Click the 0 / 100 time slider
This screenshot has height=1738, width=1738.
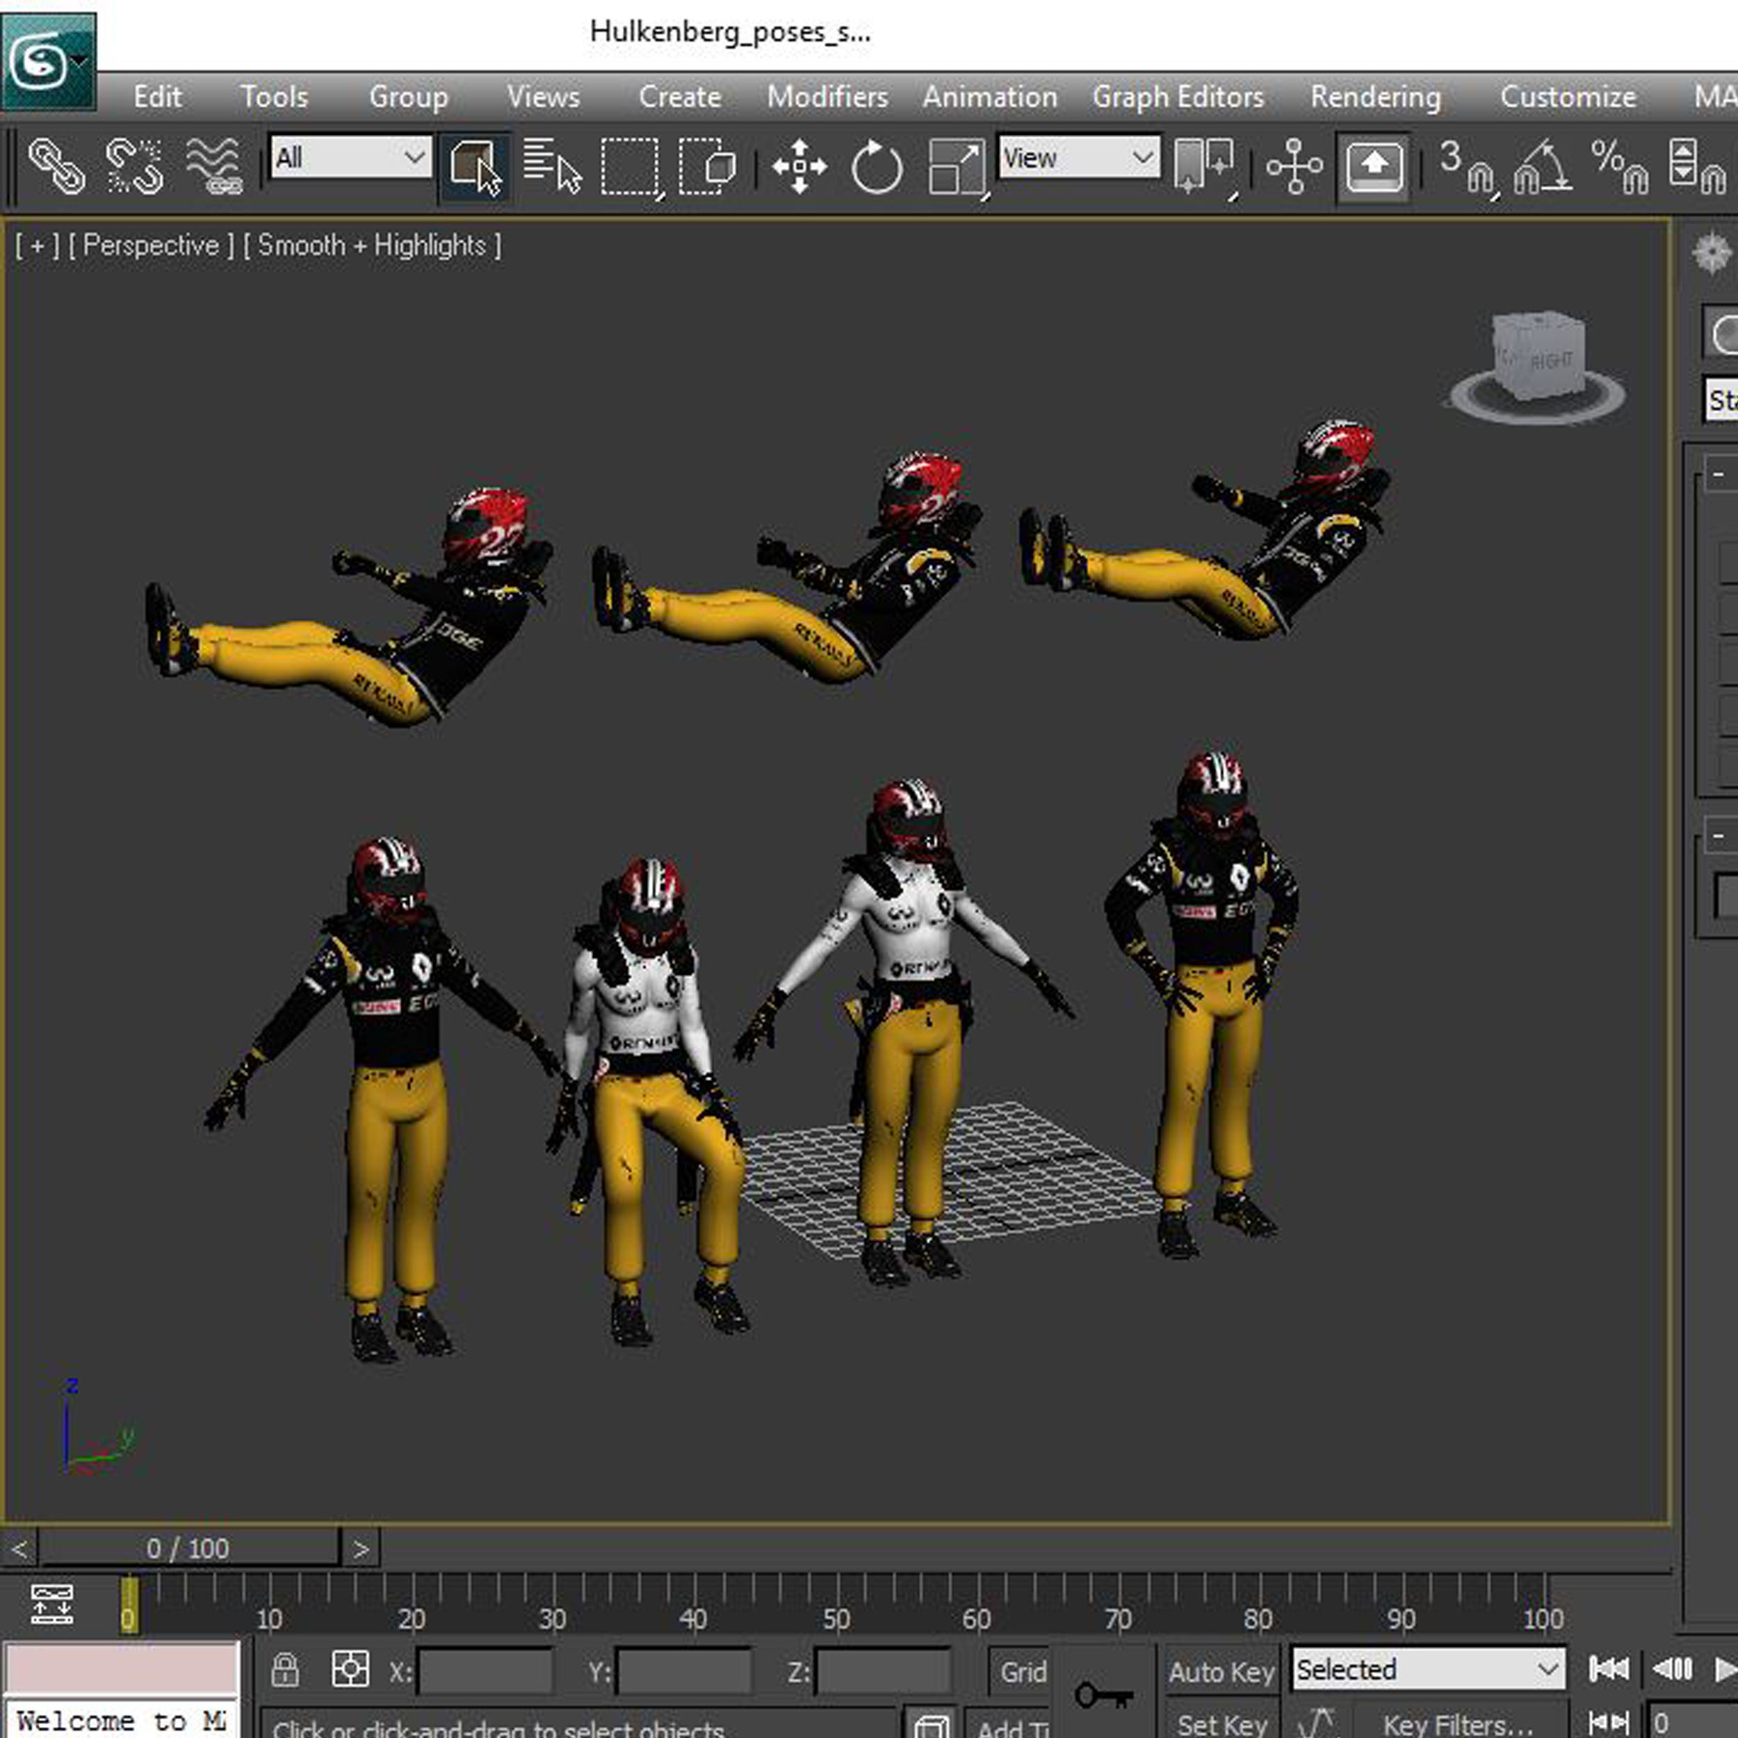188,1548
